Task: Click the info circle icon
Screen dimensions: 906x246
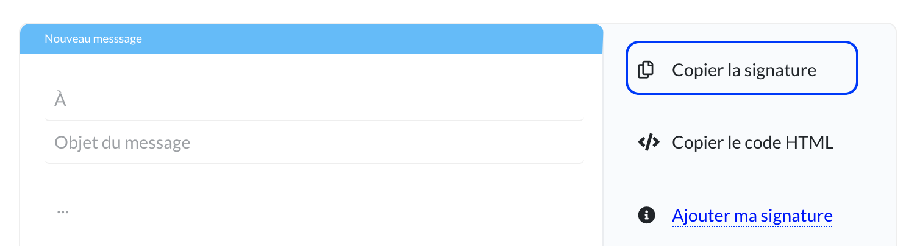Action: (646, 215)
